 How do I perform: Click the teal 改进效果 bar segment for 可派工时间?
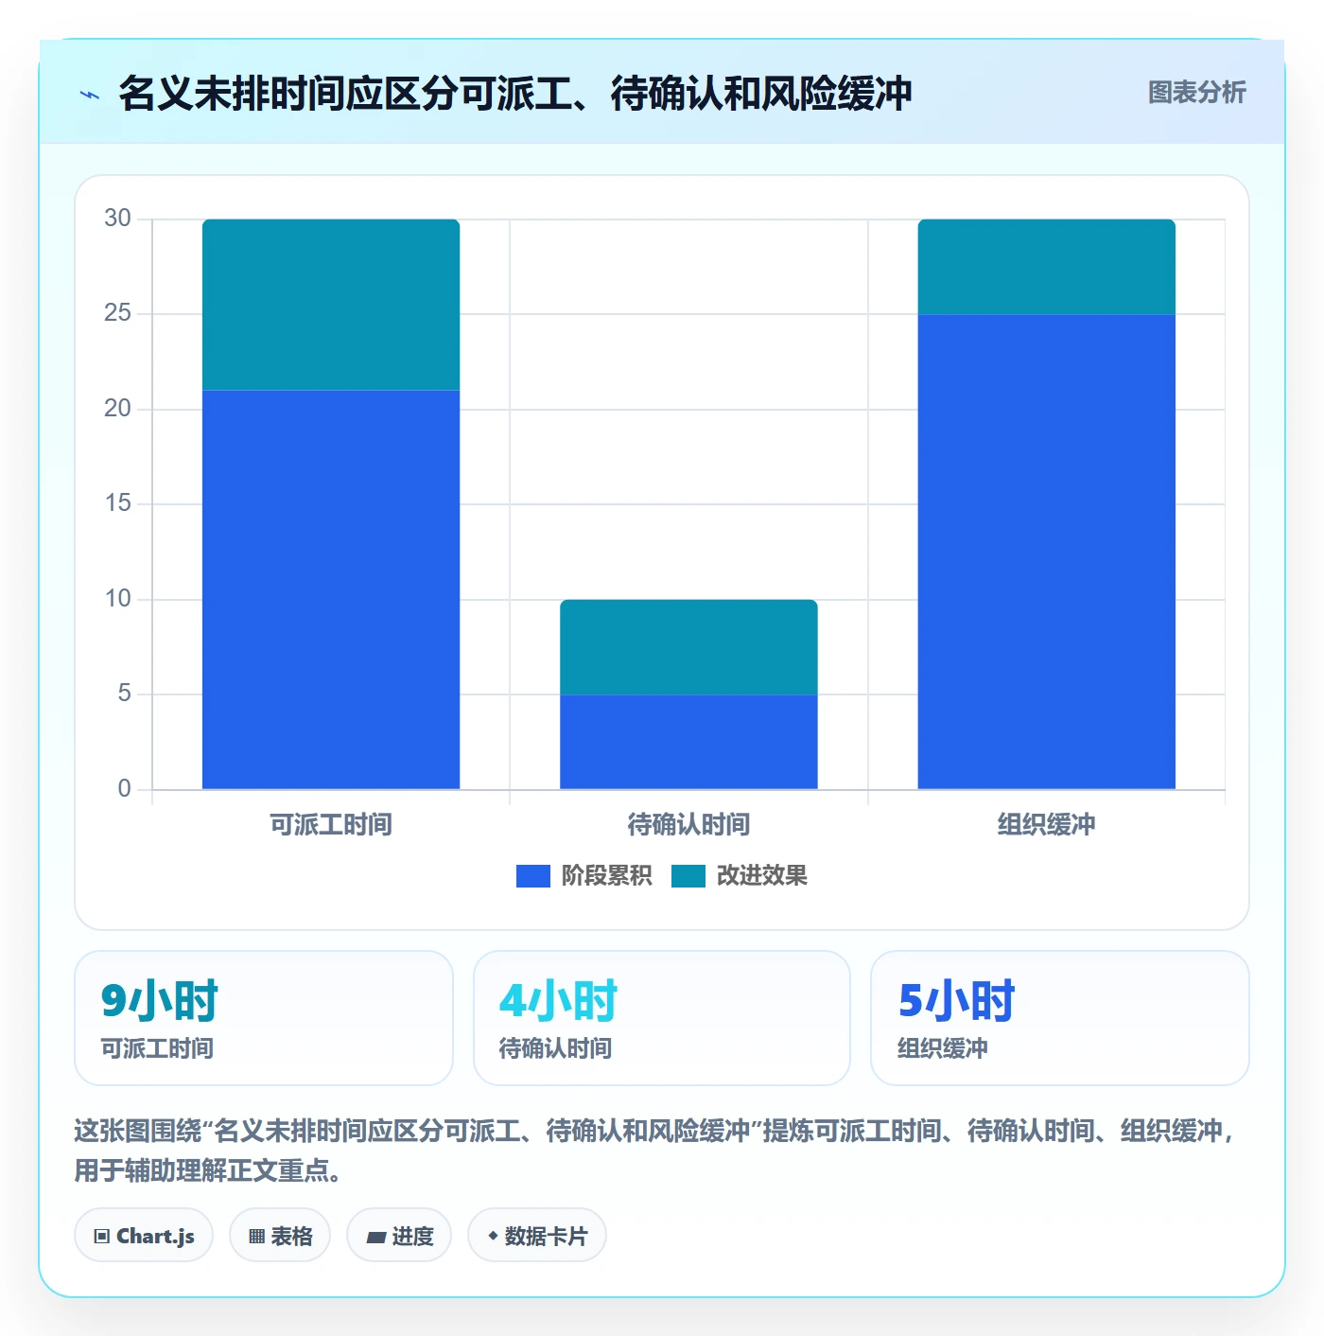[x=331, y=305]
